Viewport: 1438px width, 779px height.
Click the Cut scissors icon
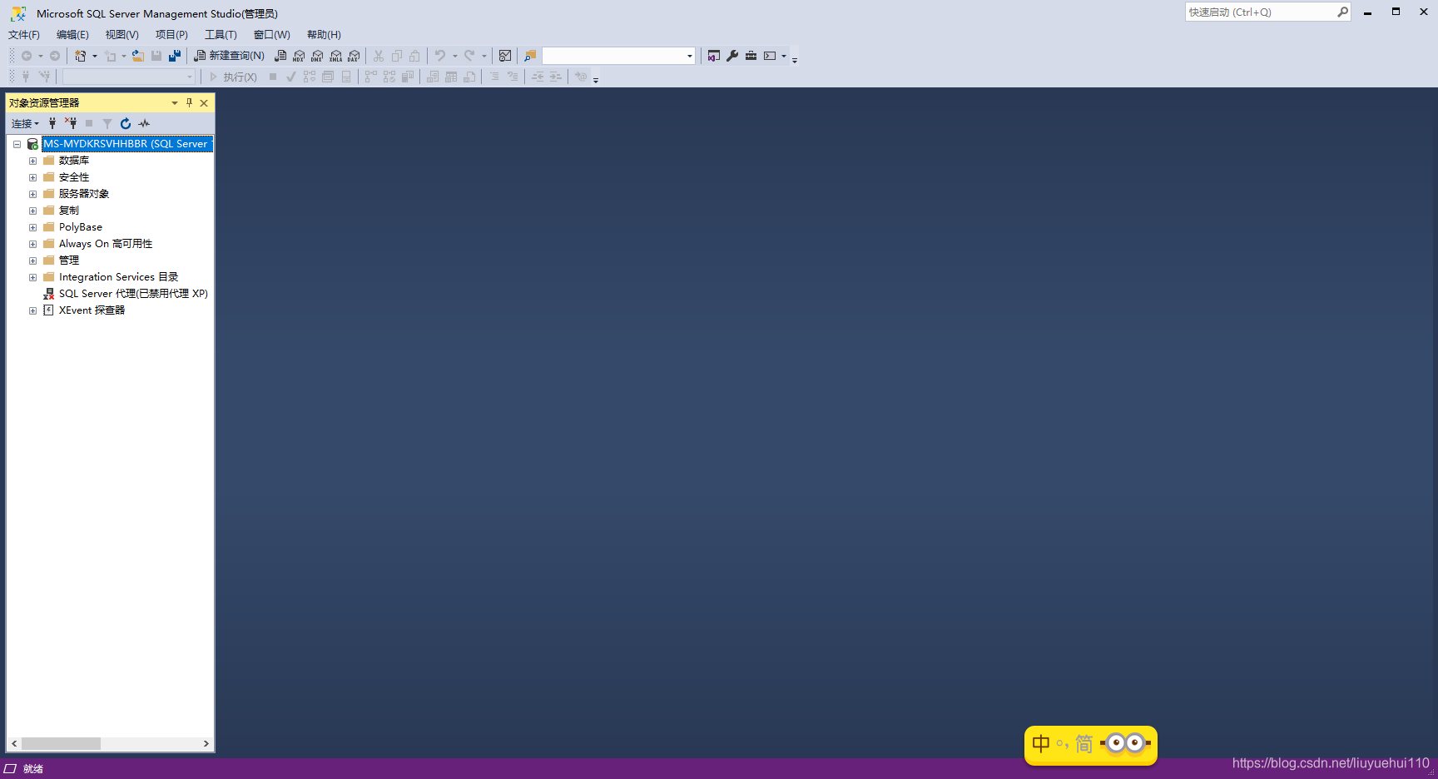tap(379, 56)
